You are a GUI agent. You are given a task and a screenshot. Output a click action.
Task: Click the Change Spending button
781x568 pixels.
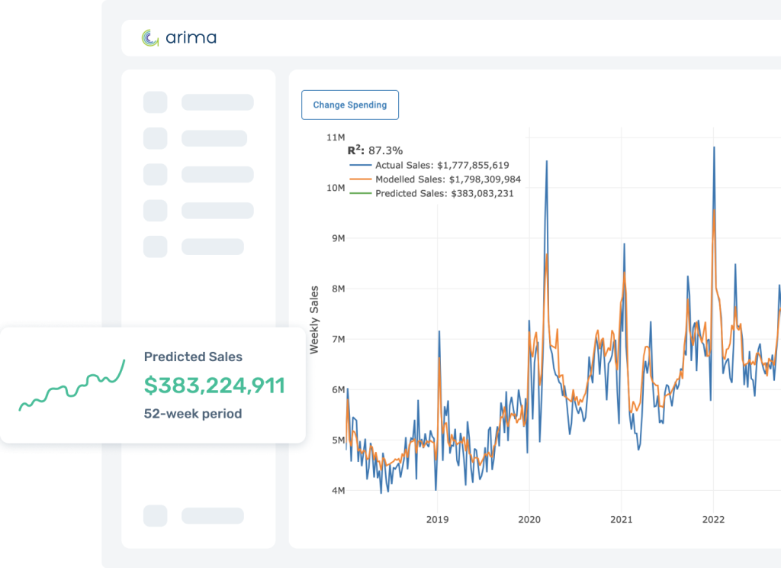(x=349, y=105)
